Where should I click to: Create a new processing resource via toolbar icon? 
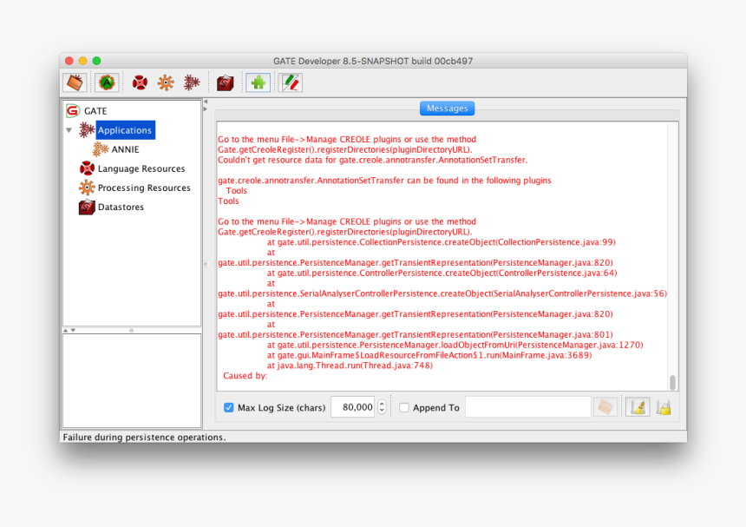tap(165, 82)
